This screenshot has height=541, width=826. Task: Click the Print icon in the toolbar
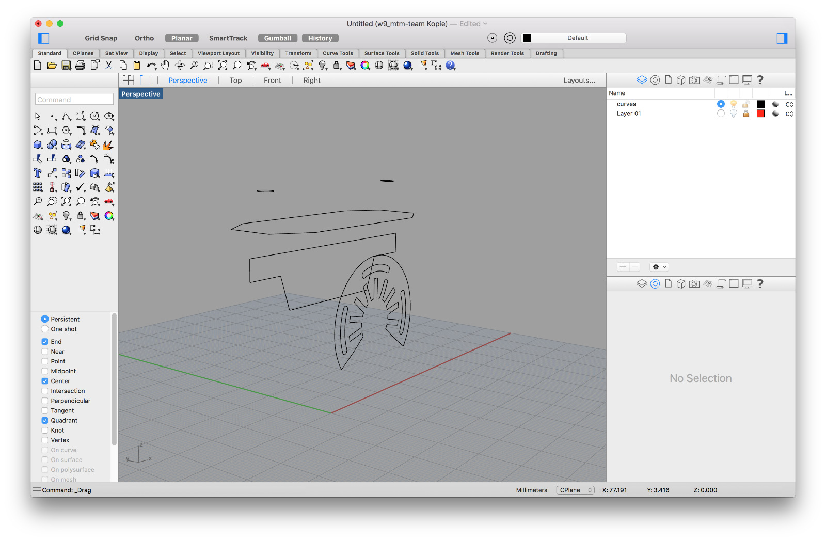(80, 65)
